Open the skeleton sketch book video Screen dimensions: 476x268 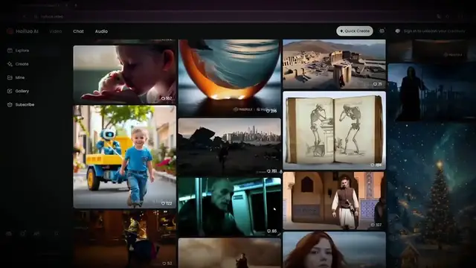pyautogui.click(x=334, y=130)
